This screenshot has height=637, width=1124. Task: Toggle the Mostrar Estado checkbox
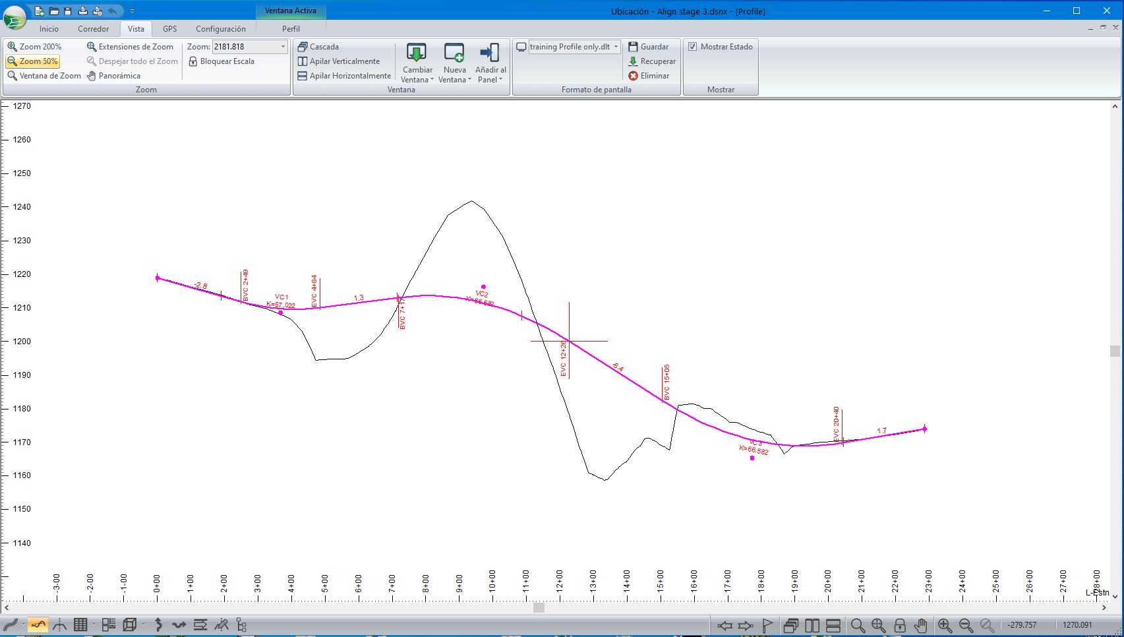[x=692, y=47]
